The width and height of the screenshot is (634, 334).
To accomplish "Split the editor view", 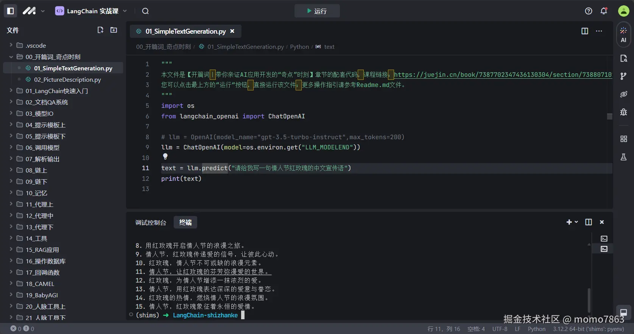I will tap(584, 31).
